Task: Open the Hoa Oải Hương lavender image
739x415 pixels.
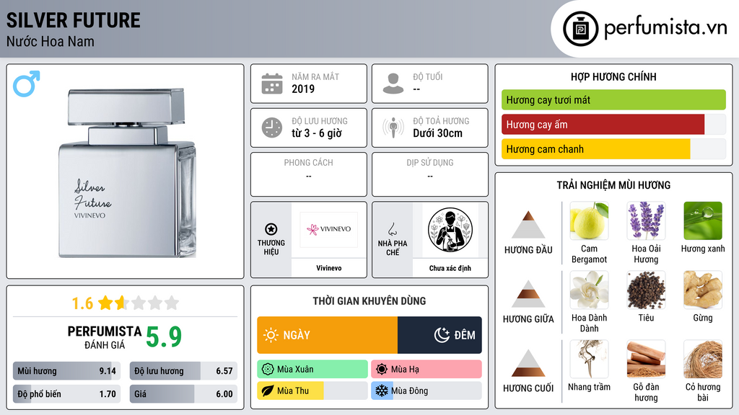Action: coord(646,220)
